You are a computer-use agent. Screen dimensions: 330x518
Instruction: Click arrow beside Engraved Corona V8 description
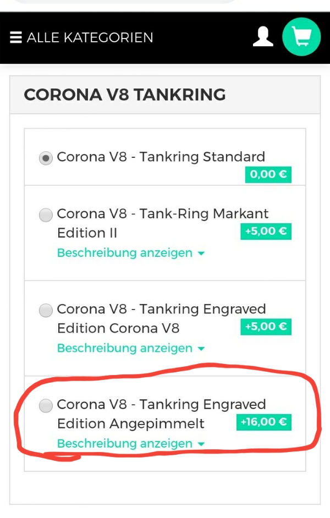click(201, 349)
